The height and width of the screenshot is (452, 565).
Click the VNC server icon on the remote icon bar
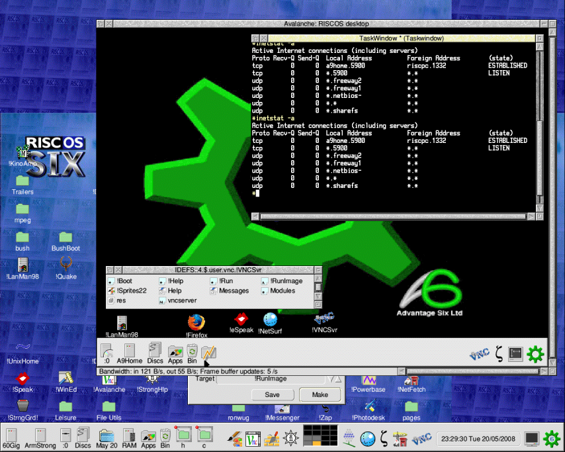(x=480, y=354)
